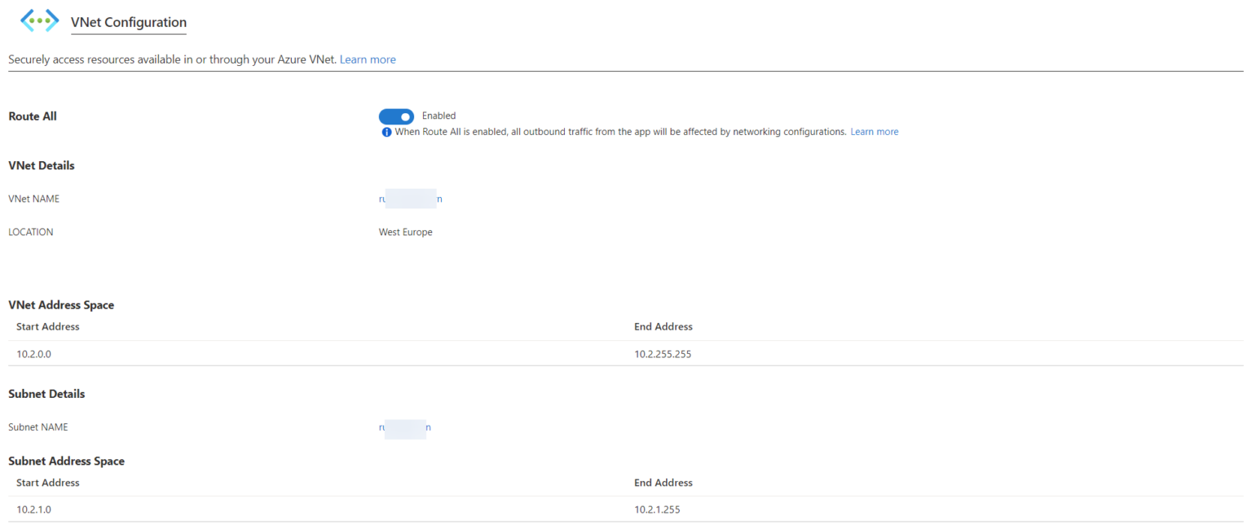
Task: Click Learn more about Route All traffic
Action: point(874,131)
